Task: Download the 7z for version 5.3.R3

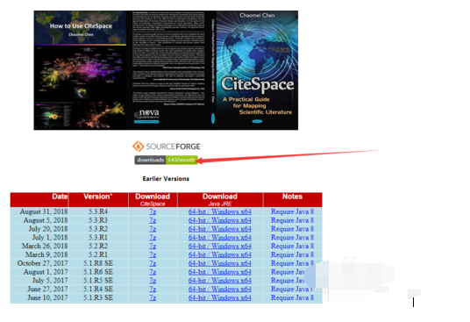Action: (x=153, y=220)
